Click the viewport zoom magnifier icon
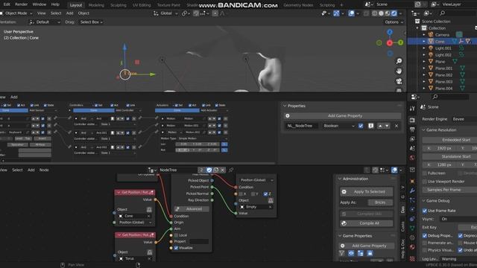 [x=399, y=61]
